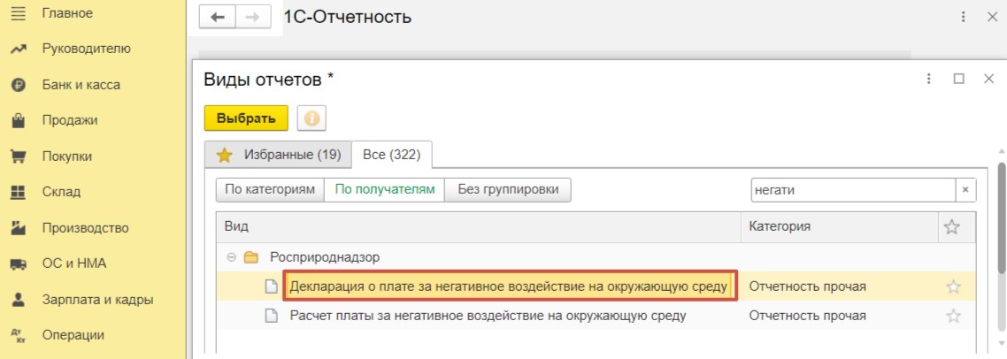Maximize the Виды отчетов dialog
This screenshot has height=359, width=1007.
pos(959,79)
